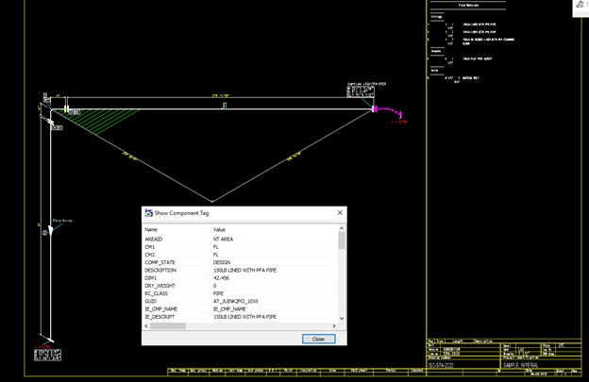Select the IE_CMP_NAME row name
The height and width of the screenshot is (382, 589).
coord(160,308)
